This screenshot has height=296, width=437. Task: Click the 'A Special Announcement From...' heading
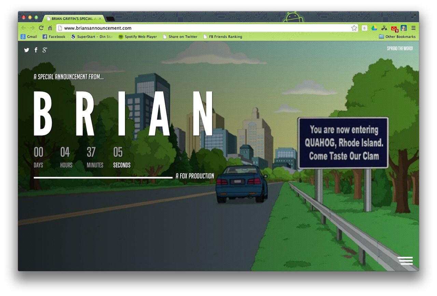[x=69, y=77]
